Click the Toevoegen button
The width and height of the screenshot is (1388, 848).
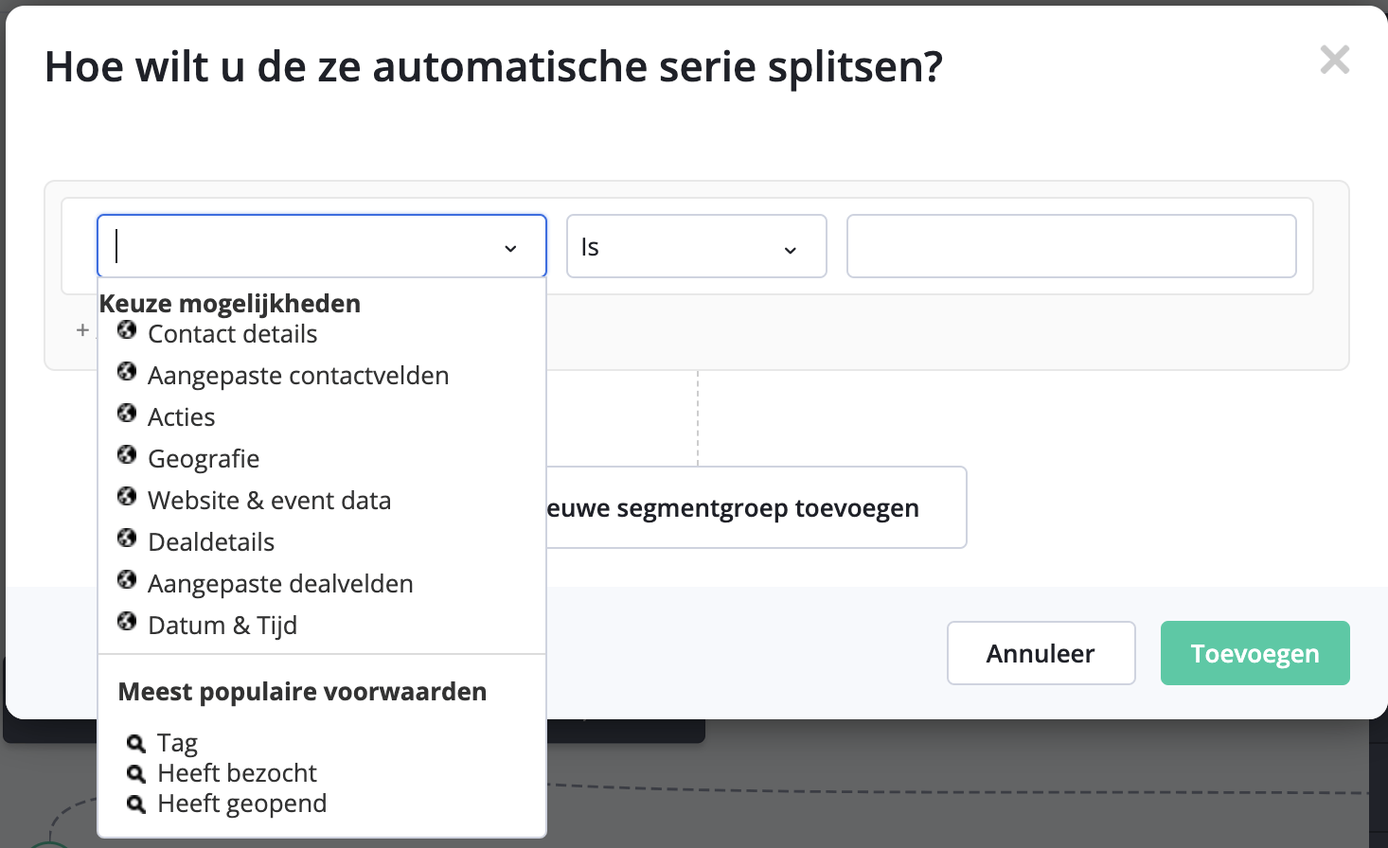point(1255,653)
